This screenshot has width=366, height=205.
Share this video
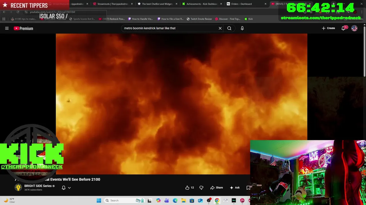pyautogui.click(x=216, y=188)
